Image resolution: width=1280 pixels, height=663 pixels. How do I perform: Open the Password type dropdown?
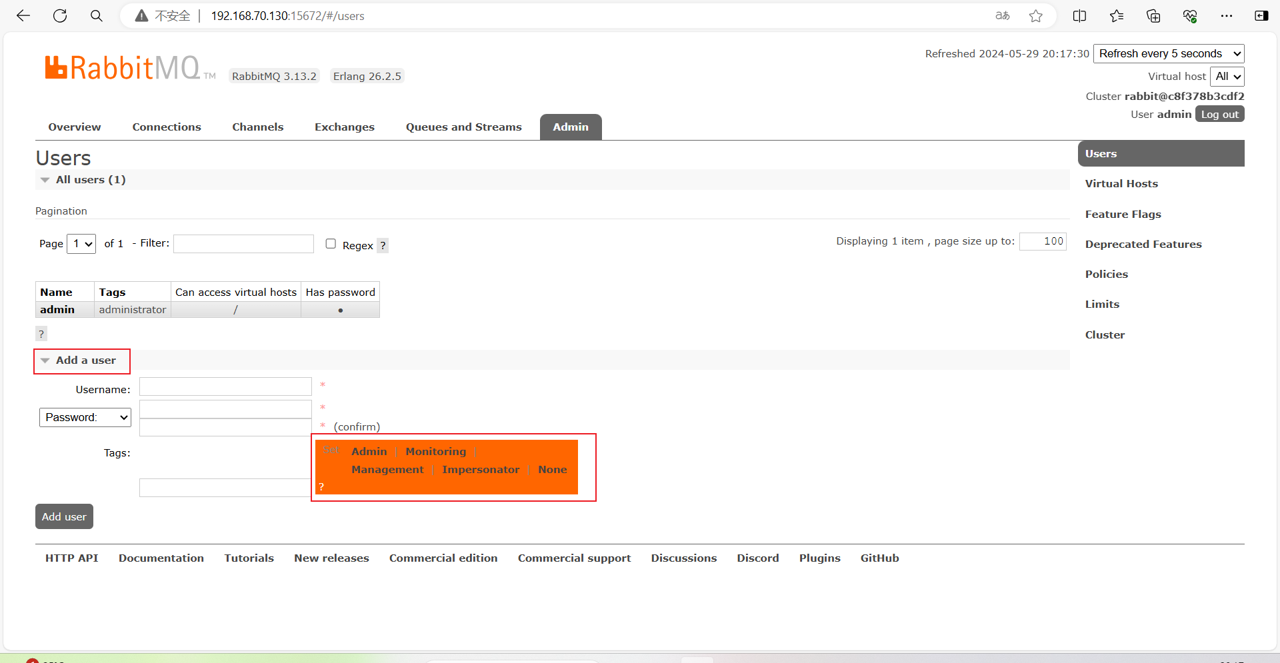pyautogui.click(x=85, y=417)
